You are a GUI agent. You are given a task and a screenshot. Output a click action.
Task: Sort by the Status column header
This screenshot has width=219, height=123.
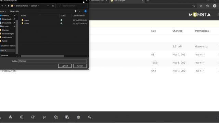[63, 16]
